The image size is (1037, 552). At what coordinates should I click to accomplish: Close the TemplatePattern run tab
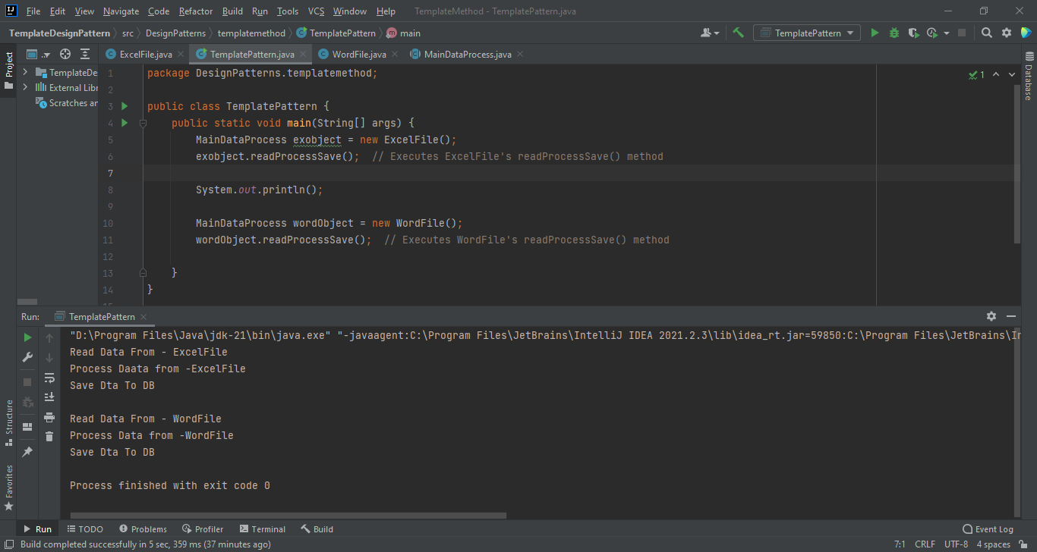point(143,317)
